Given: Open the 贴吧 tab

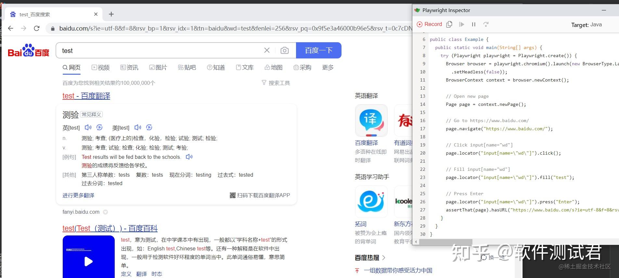Looking at the screenshot, I should click(187, 68).
